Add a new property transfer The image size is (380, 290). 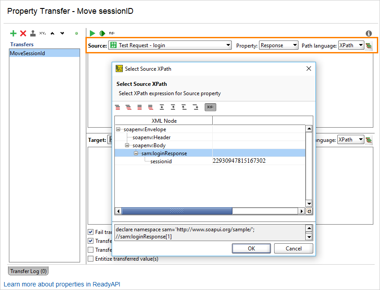point(13,33)
